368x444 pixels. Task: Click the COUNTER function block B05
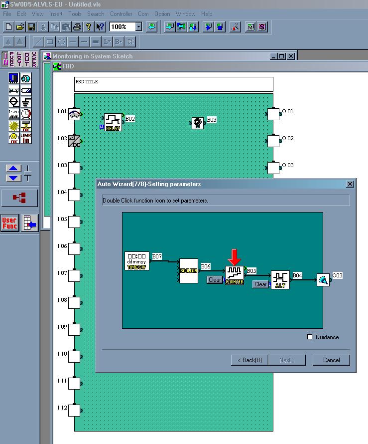coord(235,275)
